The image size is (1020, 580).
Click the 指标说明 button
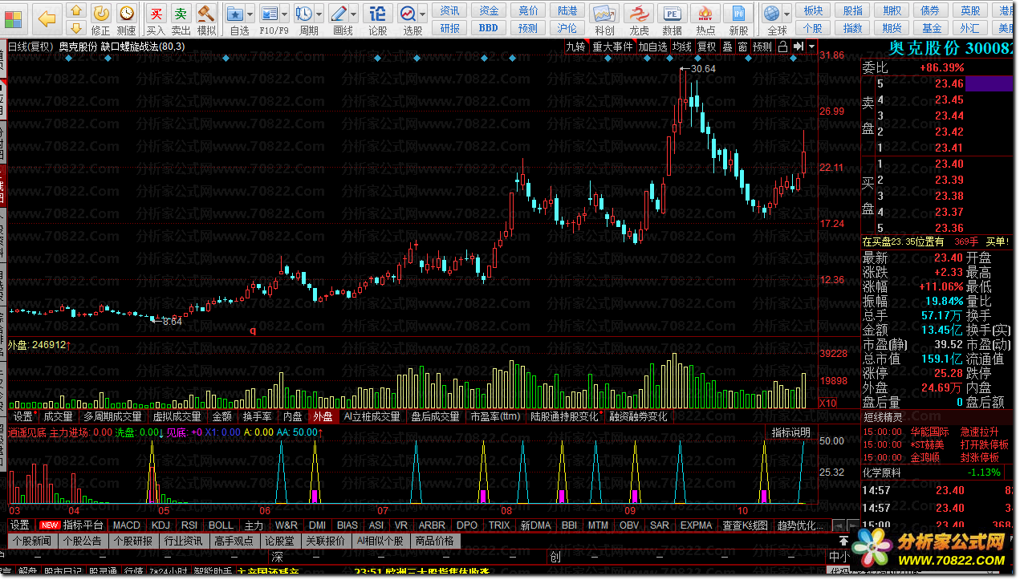[790, 432]
